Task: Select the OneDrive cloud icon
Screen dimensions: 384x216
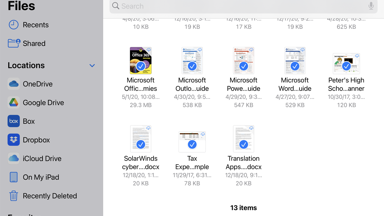Action: [13, 84]
